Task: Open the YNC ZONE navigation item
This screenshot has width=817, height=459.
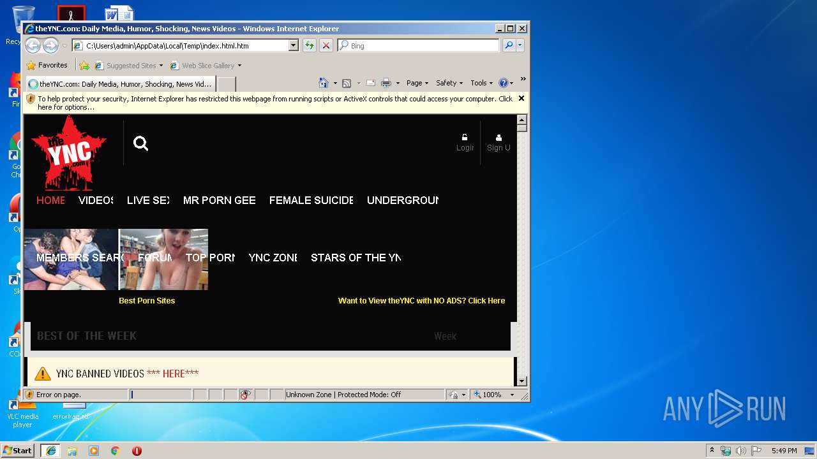Action: pyautogui.click(x=273, y=258)
